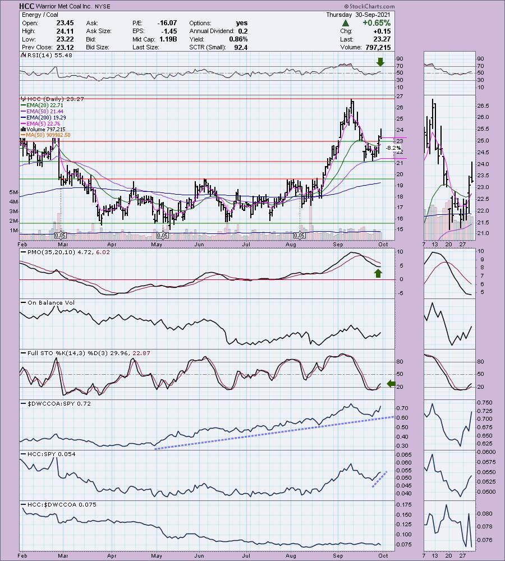This screenshot has width=505, height=561.
Task: Click the -8.2% annotation on price chart
Action: 393,148
